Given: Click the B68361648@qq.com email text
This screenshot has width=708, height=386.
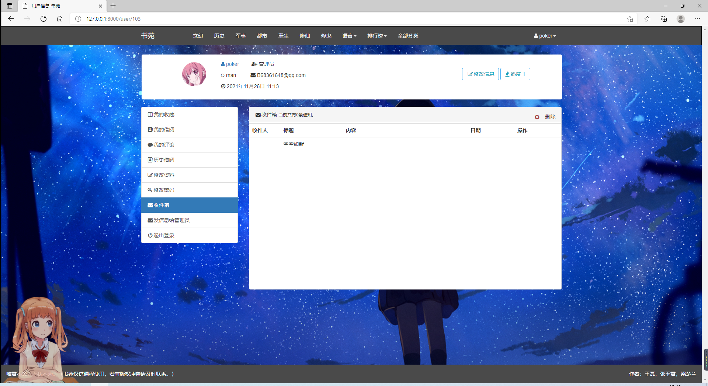Looking at the screenshot, I should point(281,75).
